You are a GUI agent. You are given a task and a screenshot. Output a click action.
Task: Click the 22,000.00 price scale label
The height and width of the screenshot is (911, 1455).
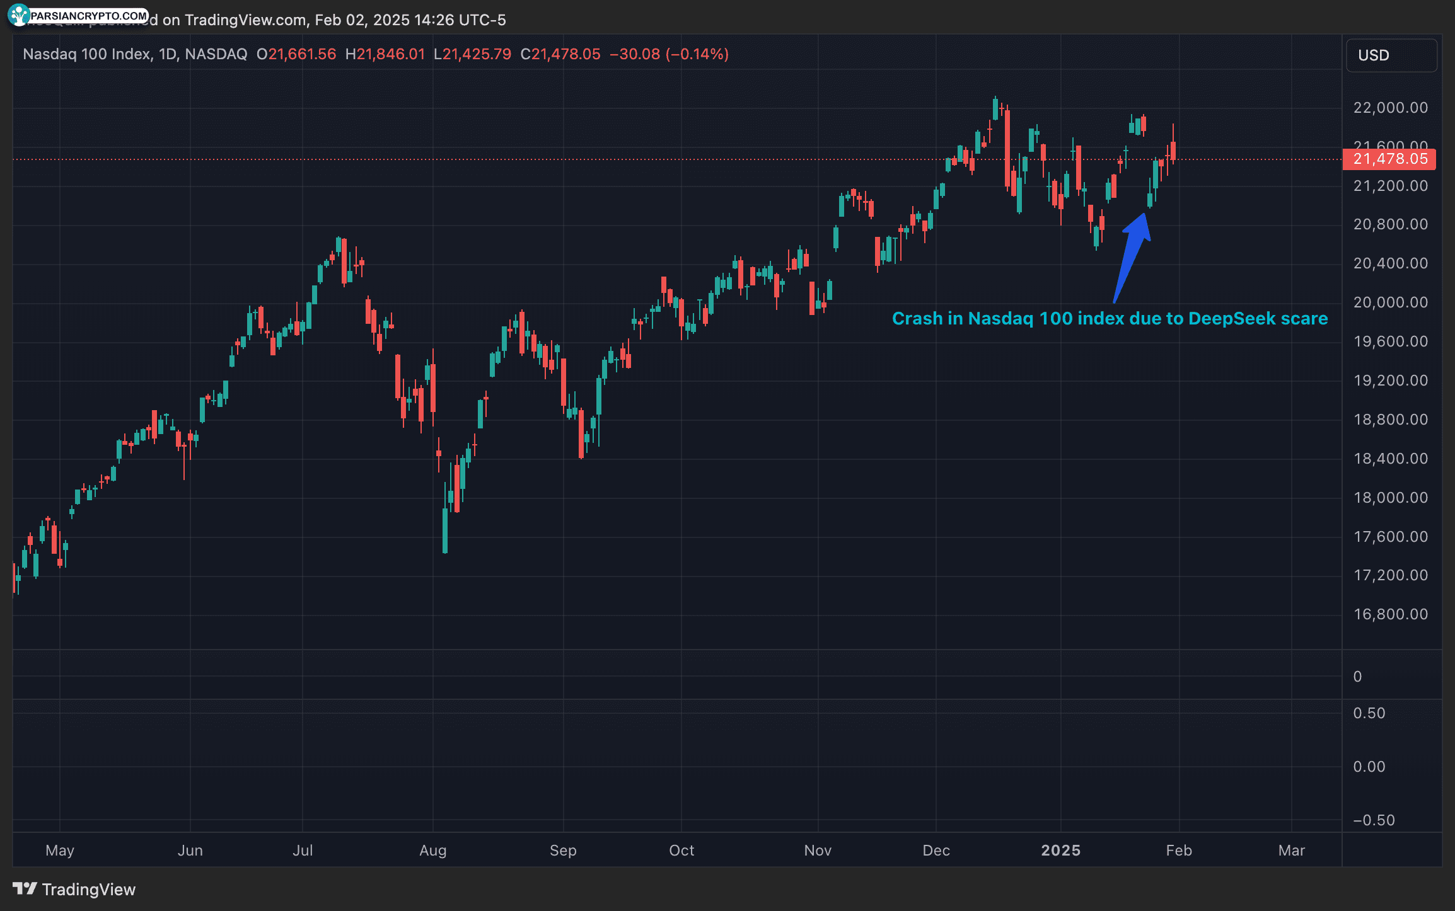click(x=1391, y=108)
